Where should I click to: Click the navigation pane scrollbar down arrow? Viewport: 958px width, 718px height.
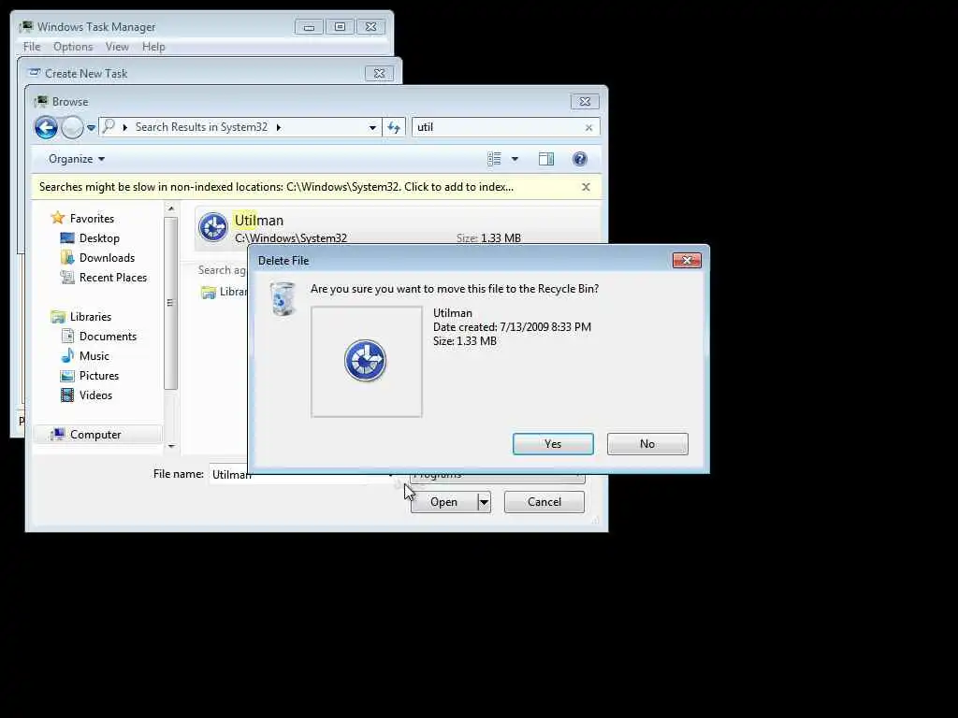click(171, 446)
